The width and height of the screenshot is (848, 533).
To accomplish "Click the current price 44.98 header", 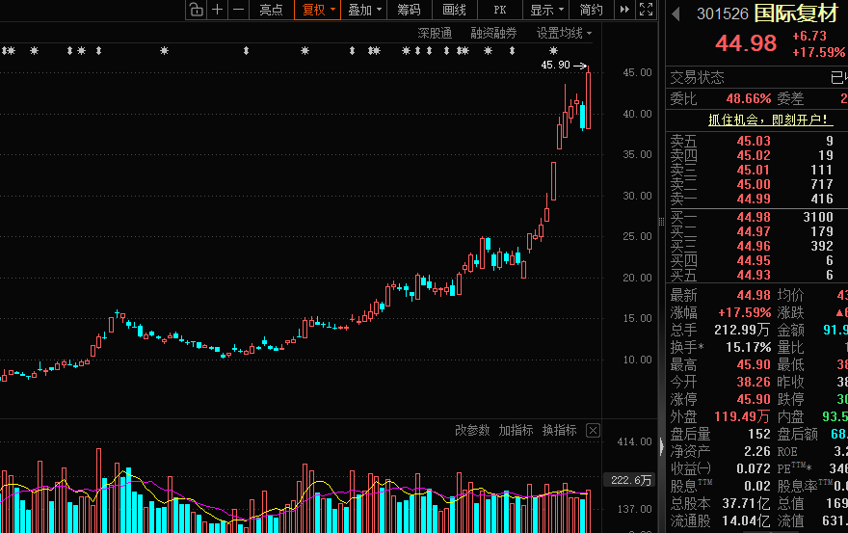I will [746, 43].
